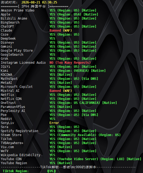Screen dimensions: 143x173
Task: Click the 'ChatGPT' service name
Action: 7,27
